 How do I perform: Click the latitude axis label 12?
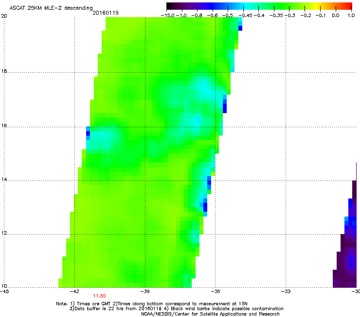[x=4, y=233]
